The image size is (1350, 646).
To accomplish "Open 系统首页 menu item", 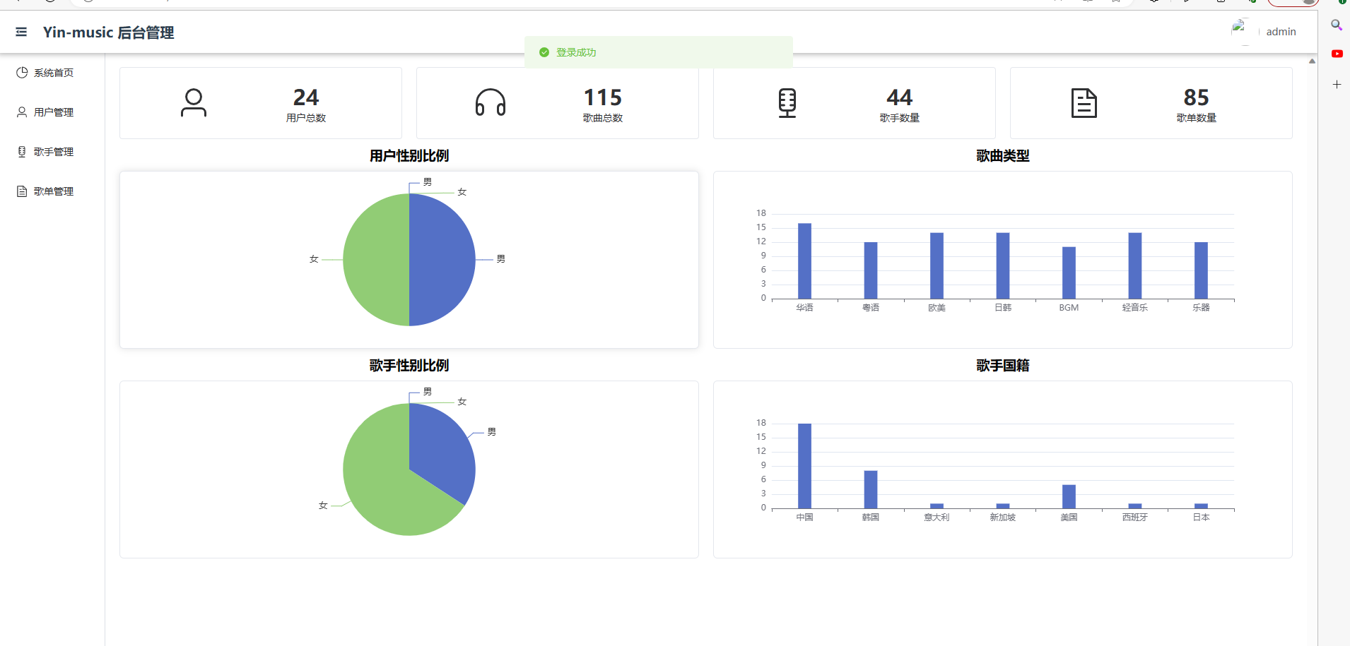I will coord(52,73).
